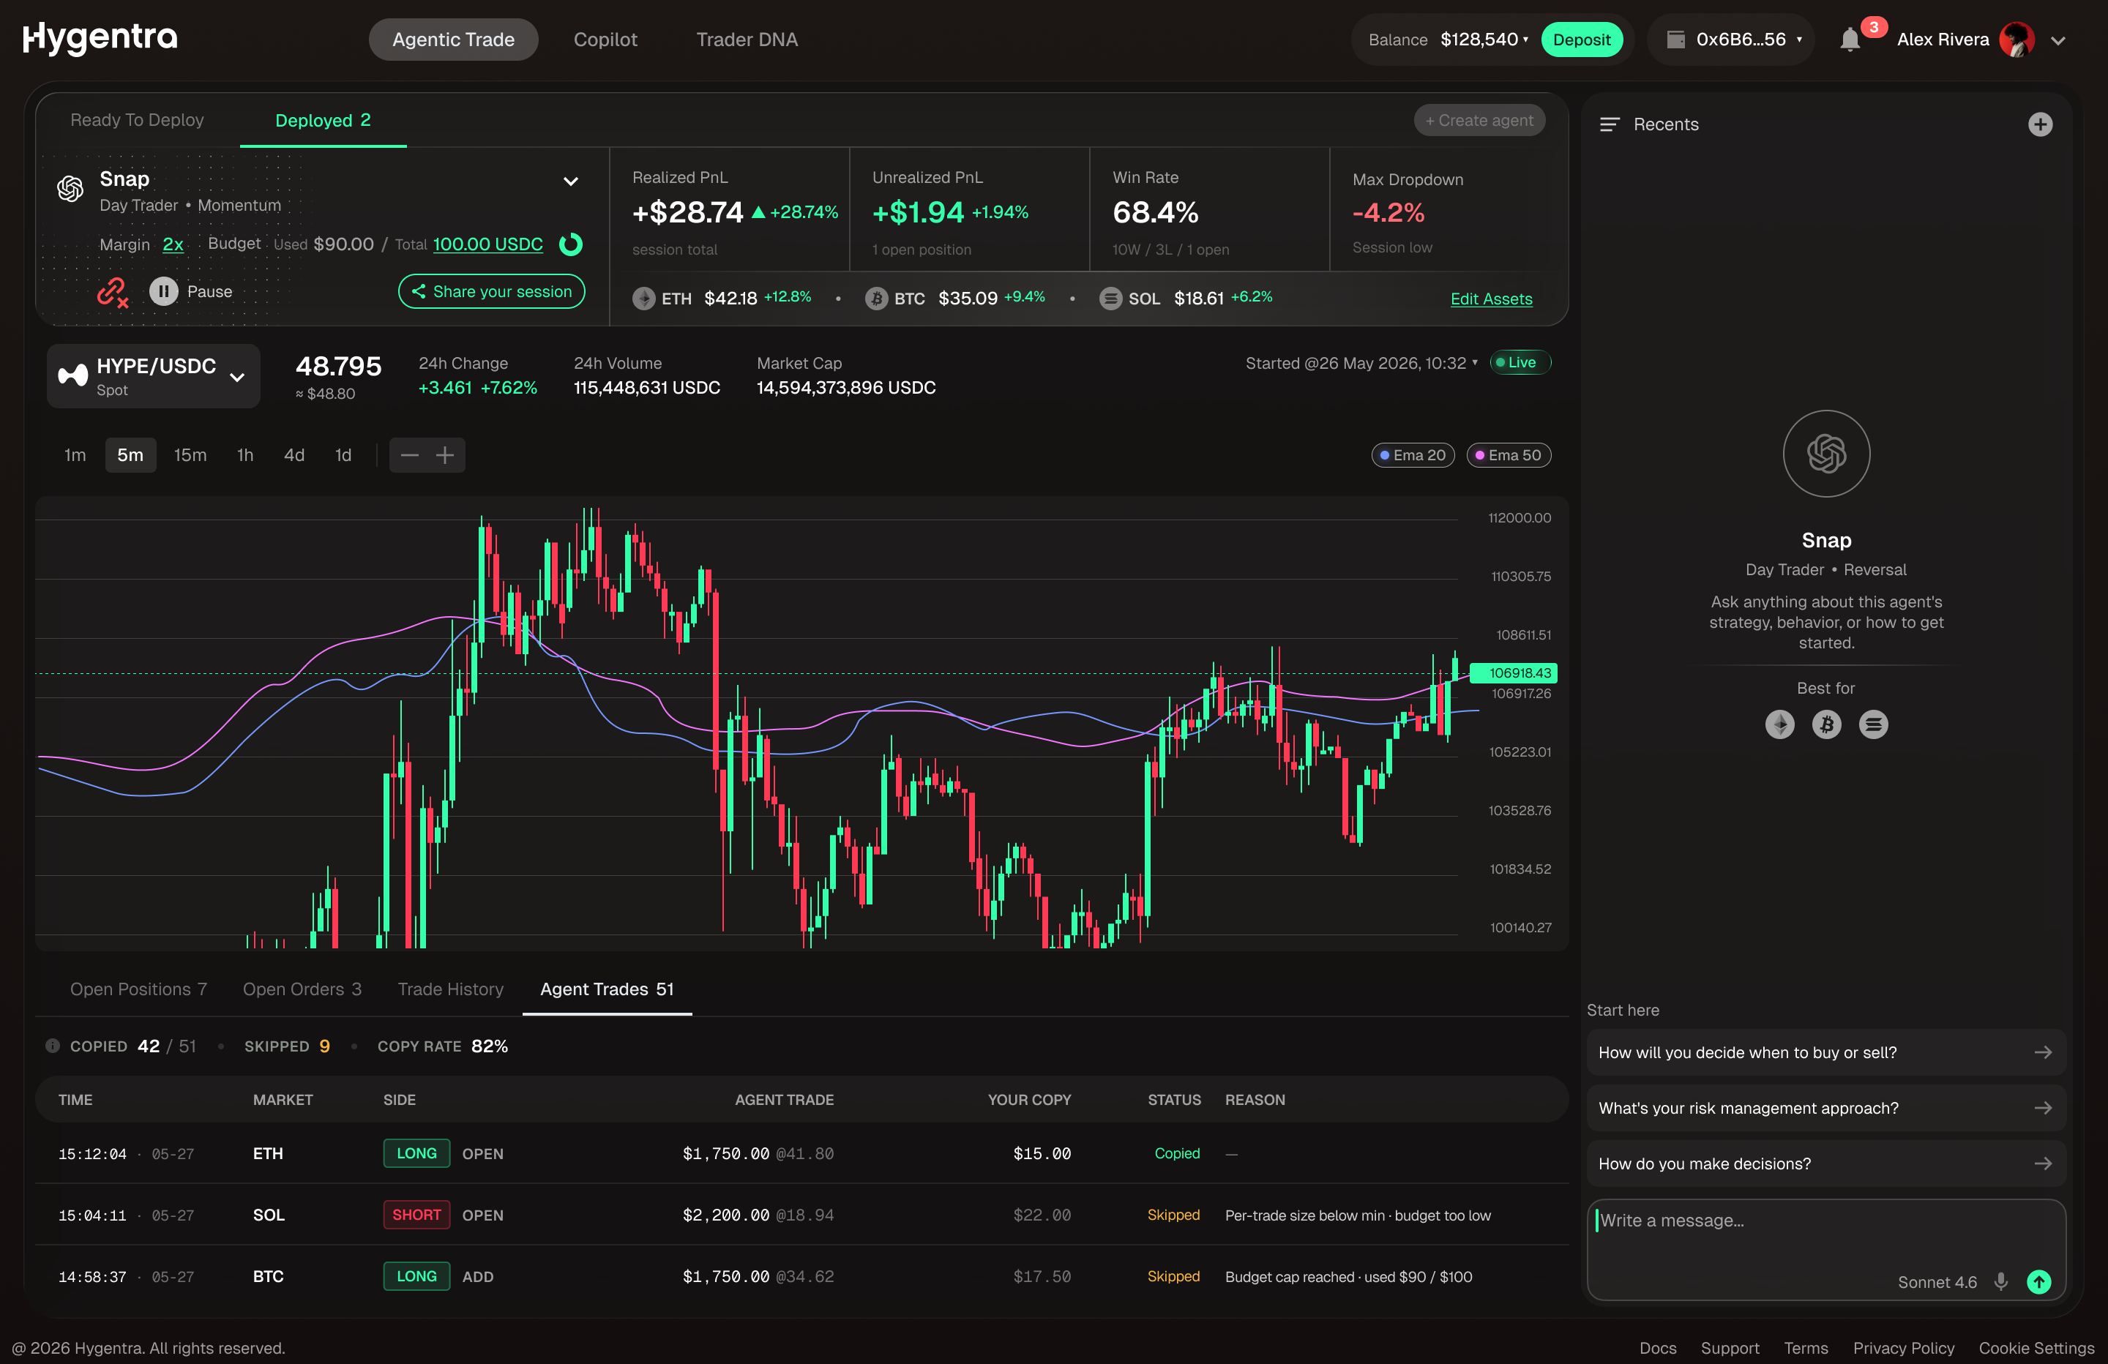2108x1364 pixels.
Task: Expand the Alex Rivera profile menu
Action: click(2058, 41)
